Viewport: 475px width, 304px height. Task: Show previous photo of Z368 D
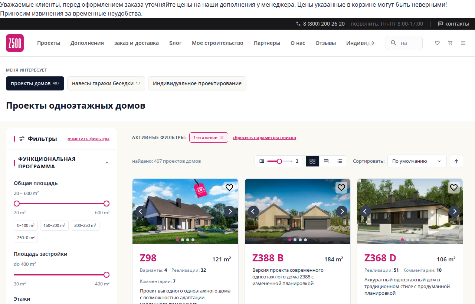click(x=366, y=211)
